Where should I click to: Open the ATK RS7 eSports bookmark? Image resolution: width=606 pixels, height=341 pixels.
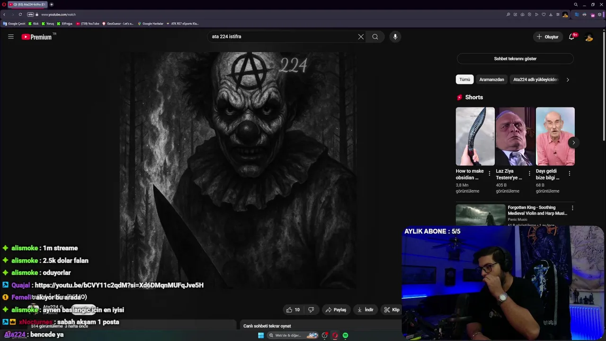point(182,23)
